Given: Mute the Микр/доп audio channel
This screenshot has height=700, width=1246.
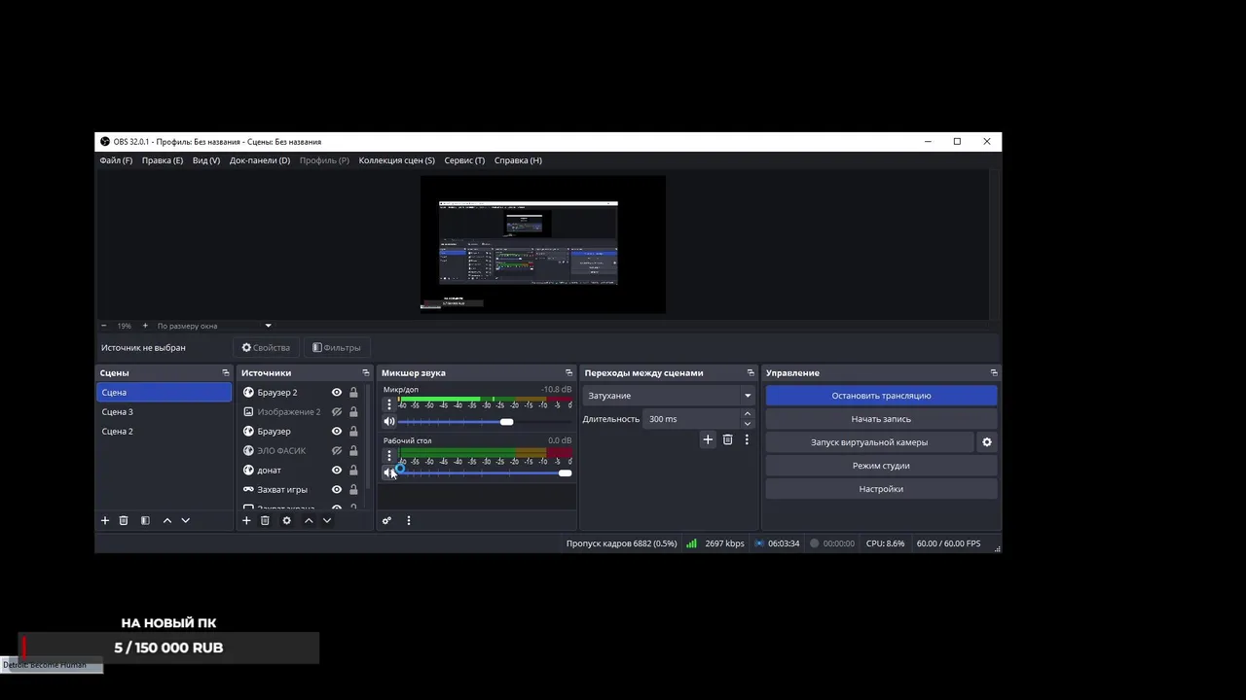Looking at the screenshot, I should pyautogui.click(x=389, y=422).
